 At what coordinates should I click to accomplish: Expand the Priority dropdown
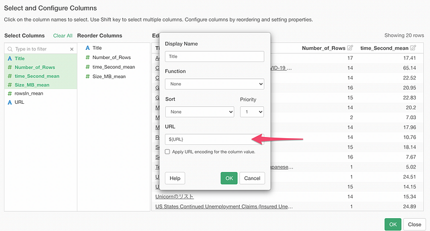click(252, 112)
